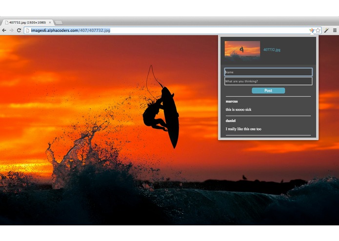This screenshot has width=339, height=241.
Task: Go back with the browser back arrow
Action: click(x=4, y=30)
